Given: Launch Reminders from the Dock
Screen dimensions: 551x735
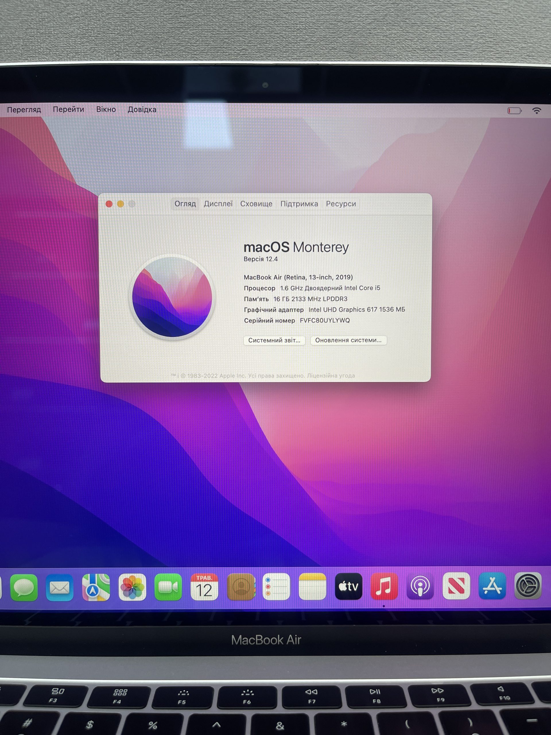Looking at the screenshot, I should tap(276, 587).
